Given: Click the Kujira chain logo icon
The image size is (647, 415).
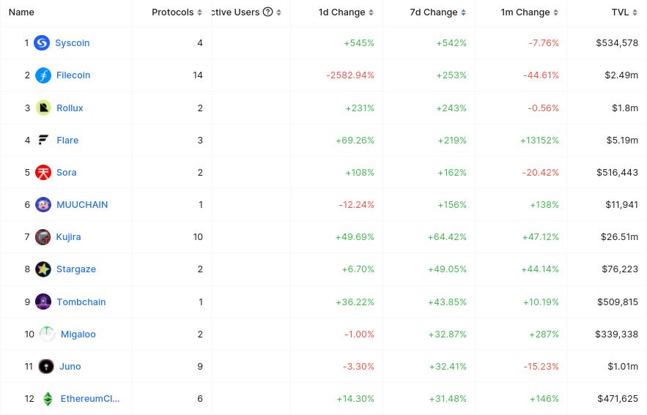Looking at the screenshot, I should pos(43,236).
